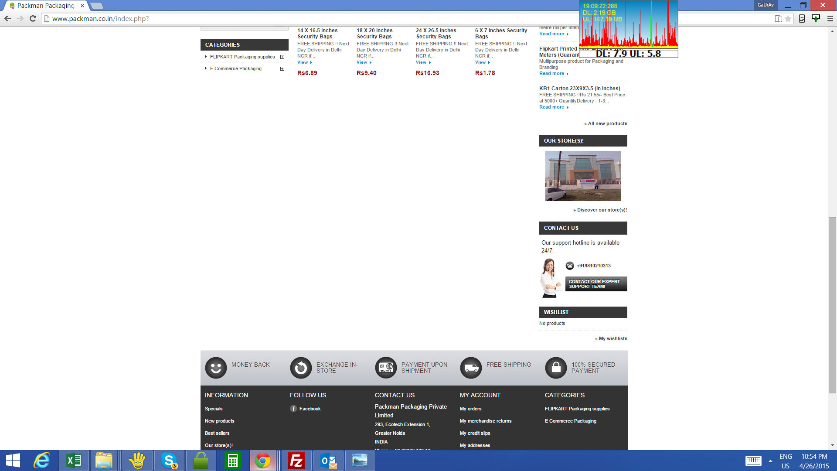Image resolution: width=837 pixels, height=471 pixels.
Task: Switch to the Packman Packaging tab
Action: tap(46, 6)
